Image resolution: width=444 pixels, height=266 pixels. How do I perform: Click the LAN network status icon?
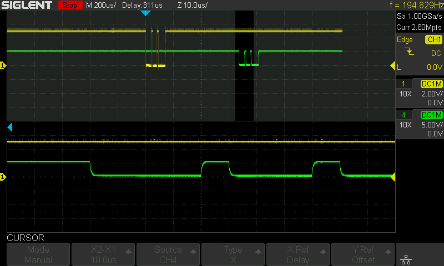tap(405, 259)
